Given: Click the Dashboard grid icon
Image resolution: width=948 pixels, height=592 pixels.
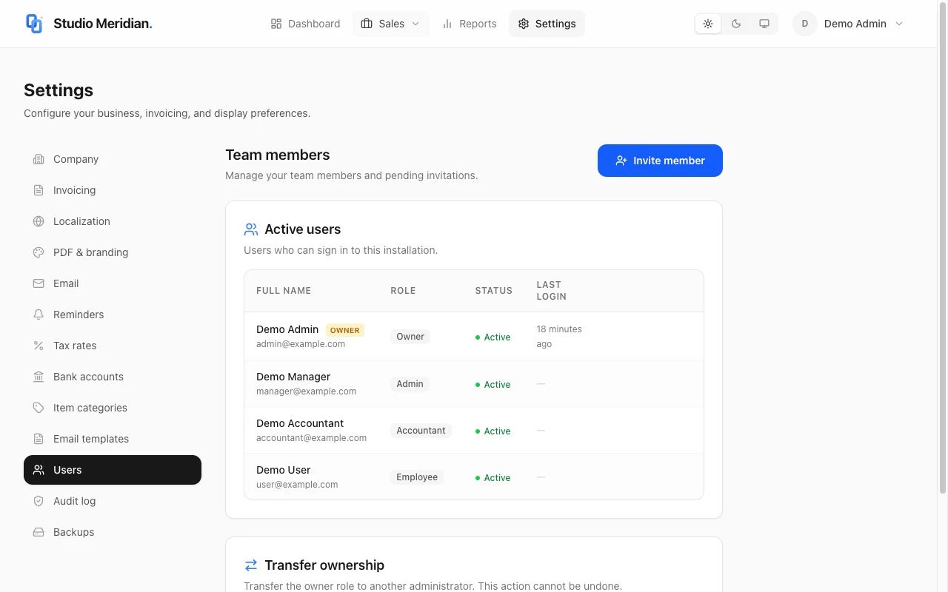Looking at the screenshot, I should coord(276,24).
